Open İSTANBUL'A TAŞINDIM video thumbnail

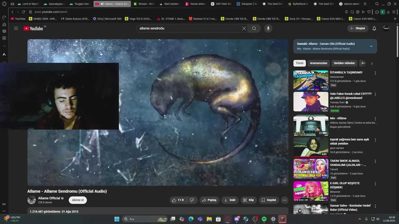click(311, 80)
